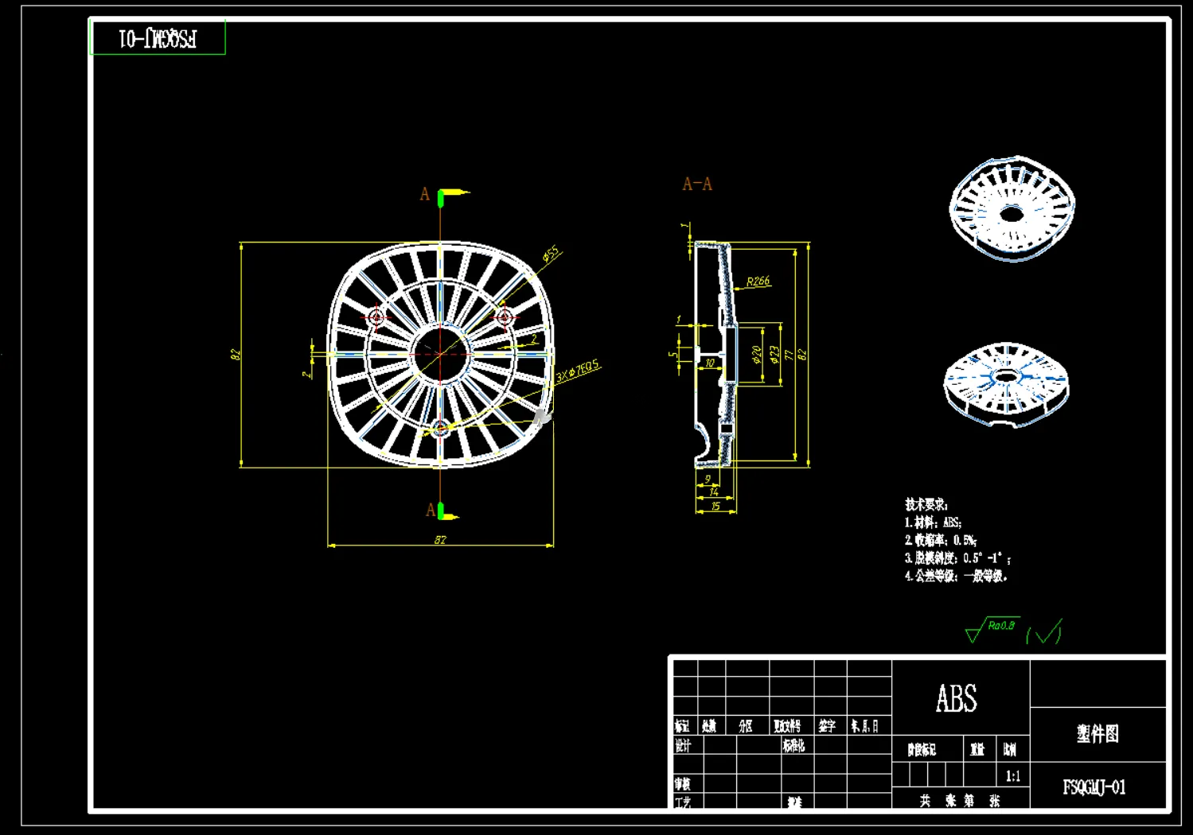Select the R266 radius dimension
1193x835 pixels.
tap(758, 281)
